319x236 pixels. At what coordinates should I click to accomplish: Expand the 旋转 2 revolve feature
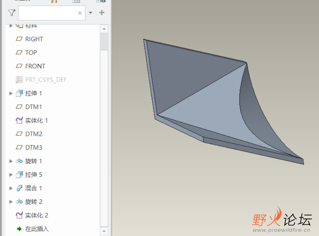(x=11, y=202)
